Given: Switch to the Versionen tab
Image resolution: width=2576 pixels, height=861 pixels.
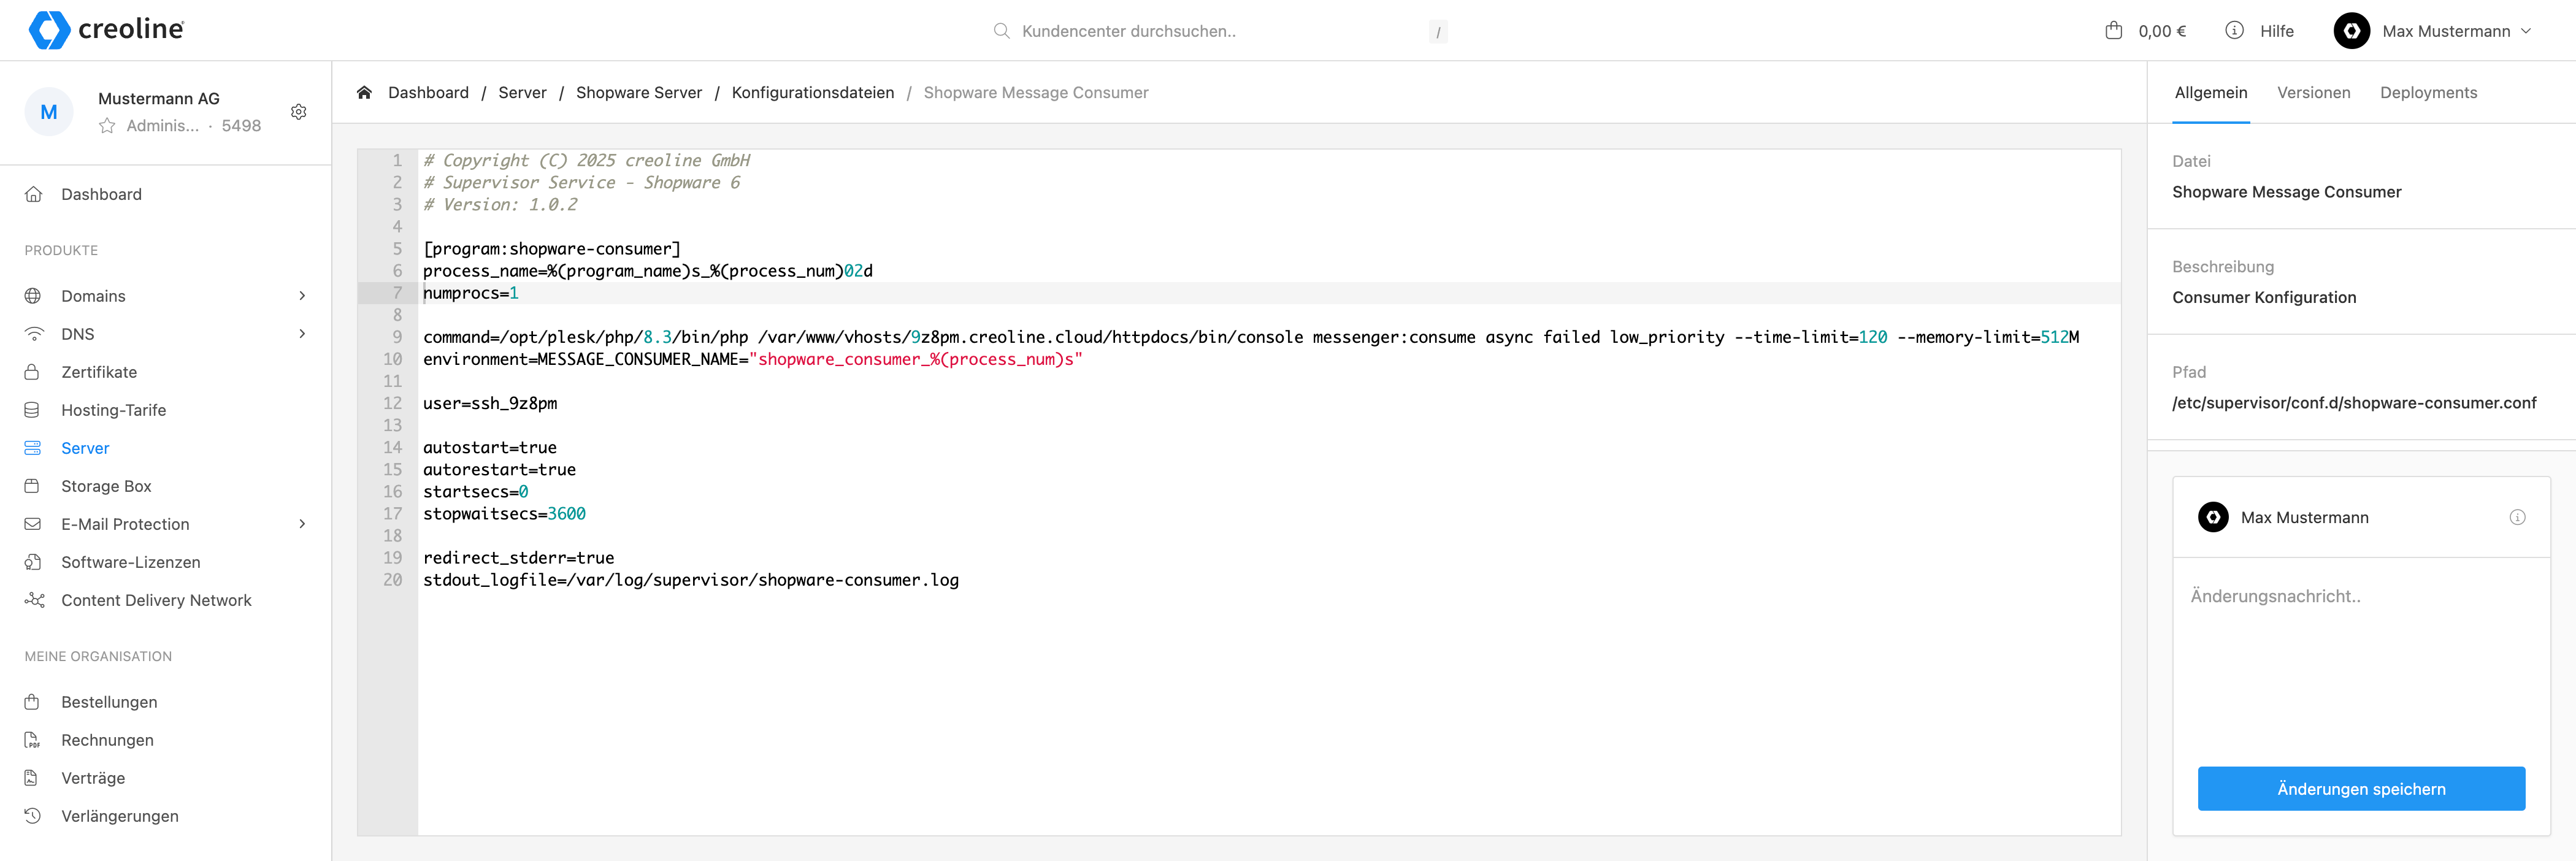Looking at the screenshot, I should pyautogui.click(x=2313, y=92).
